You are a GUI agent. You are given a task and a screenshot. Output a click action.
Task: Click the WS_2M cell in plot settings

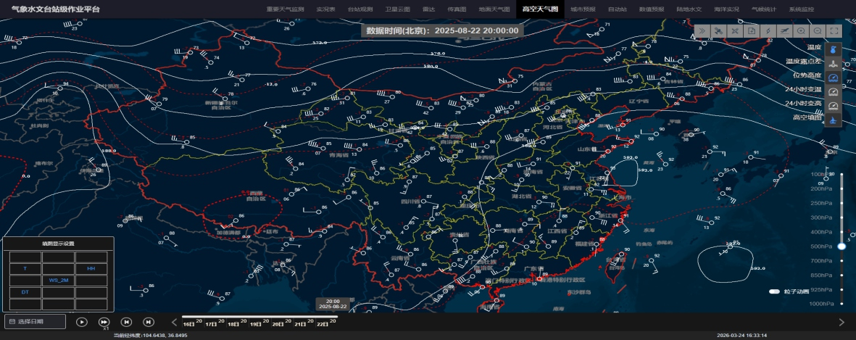(58, 281)
